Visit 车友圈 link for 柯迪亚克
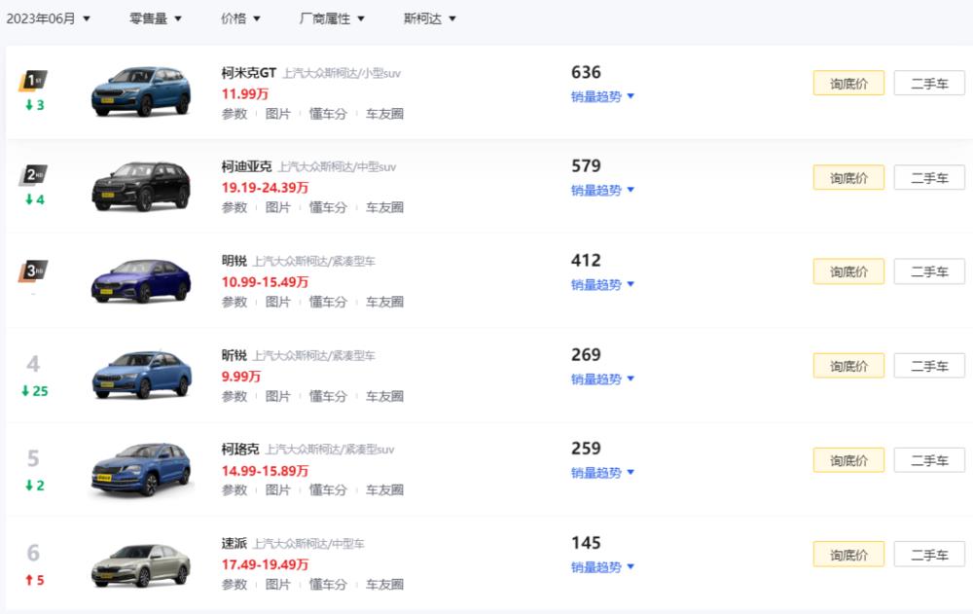 click(385, 207)
